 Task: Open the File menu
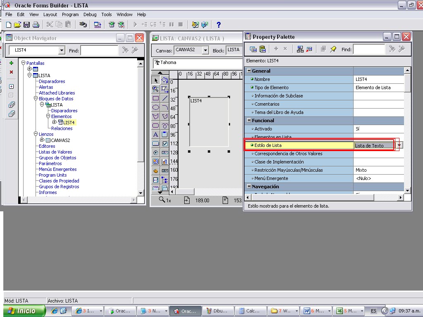(x=9, y=14)
